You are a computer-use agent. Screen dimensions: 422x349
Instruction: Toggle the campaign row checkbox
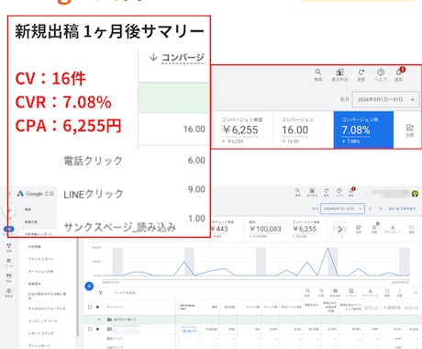[x=90, y=329]
